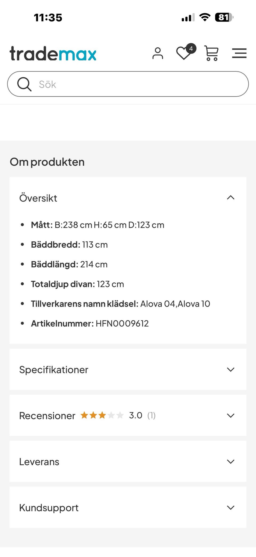This screenshot has height=557, width=256.
Task: Open the Leverans chevron arrow
Action: 231,461
